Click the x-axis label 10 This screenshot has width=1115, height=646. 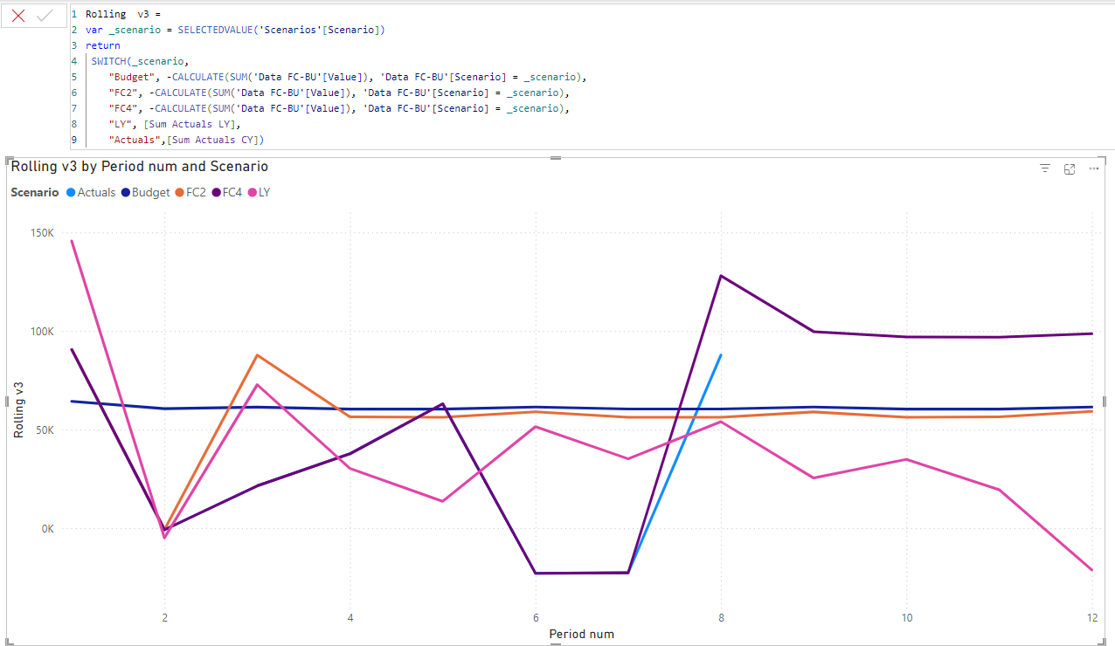pos(906,617)
